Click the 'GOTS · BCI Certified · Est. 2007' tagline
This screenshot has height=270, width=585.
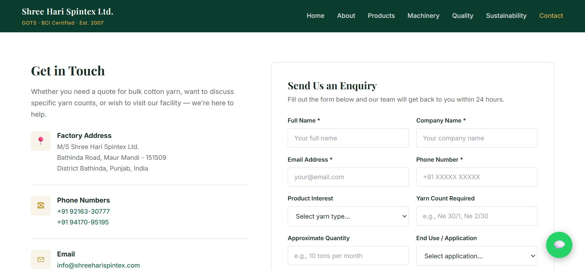coord(63,23)
